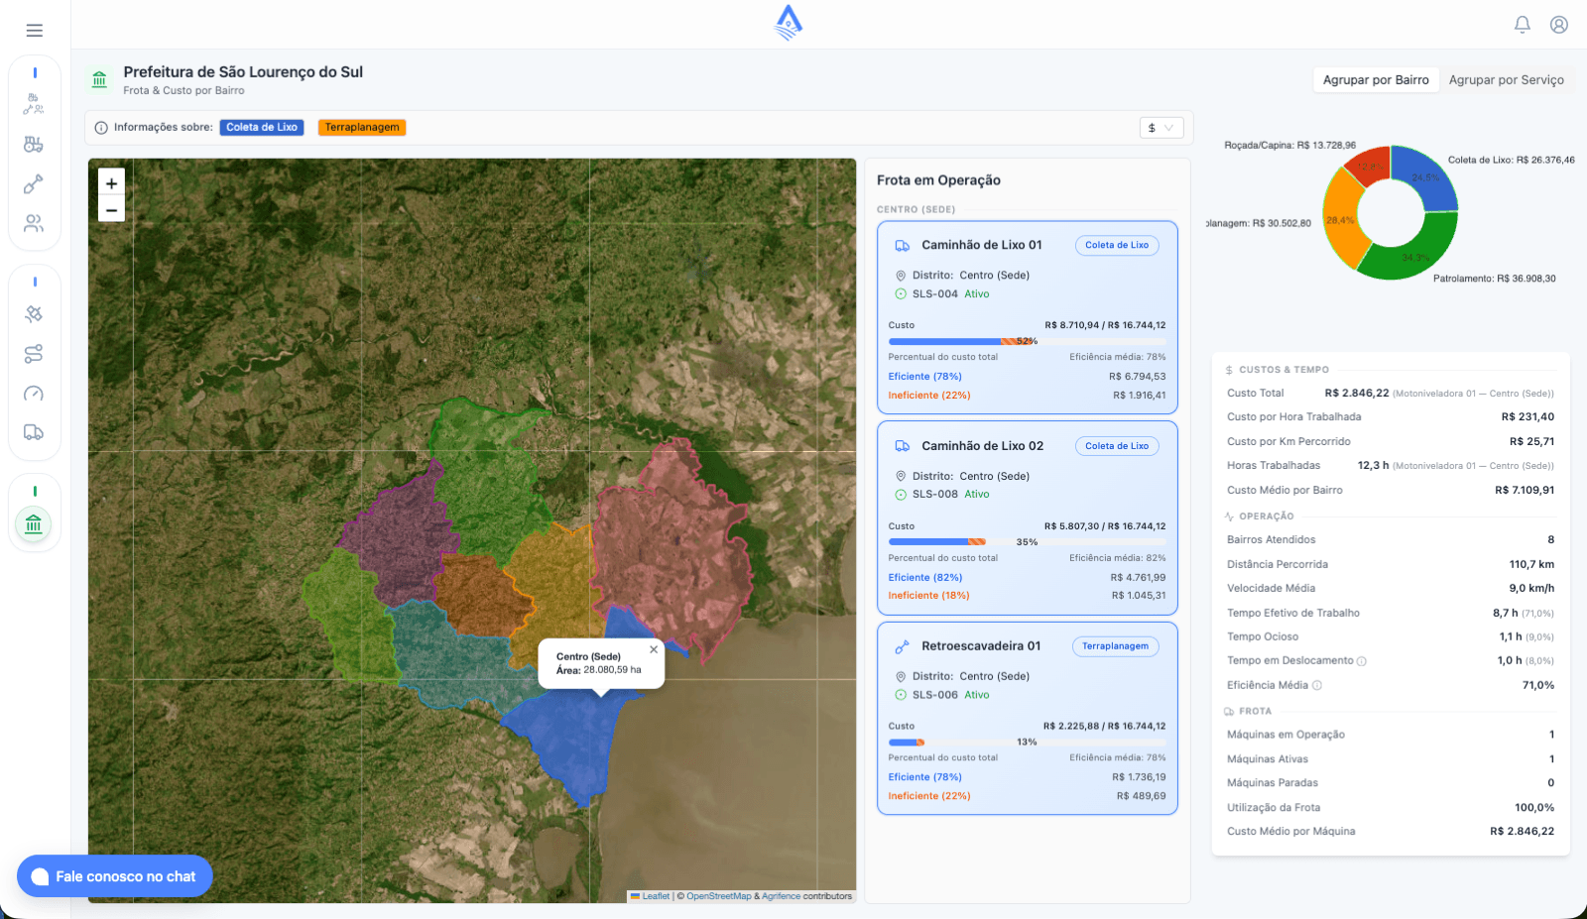This screenshot has width=1587, height=919.
Task: Open OpenStreetMap attribution link
Action: (718, 896)
